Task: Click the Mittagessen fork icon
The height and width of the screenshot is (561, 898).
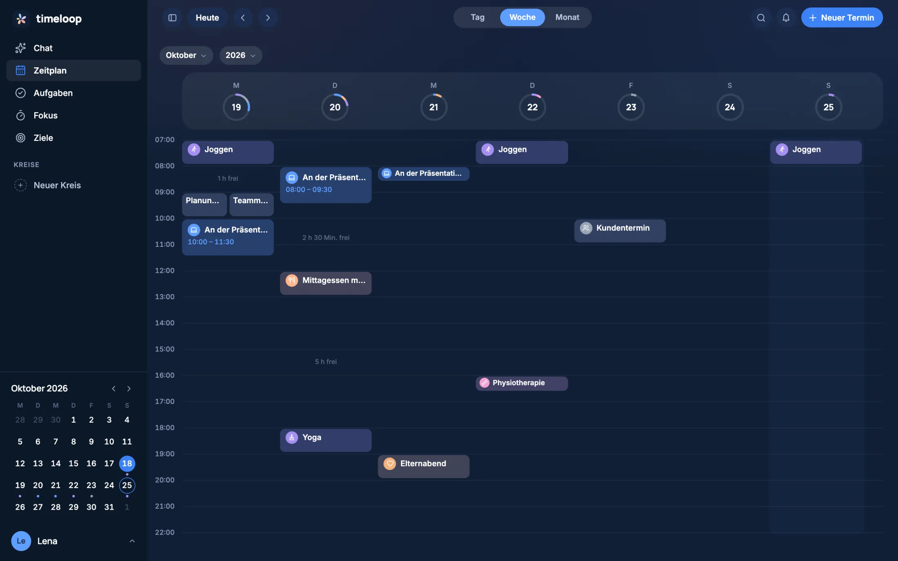Action: click(291, 280)
